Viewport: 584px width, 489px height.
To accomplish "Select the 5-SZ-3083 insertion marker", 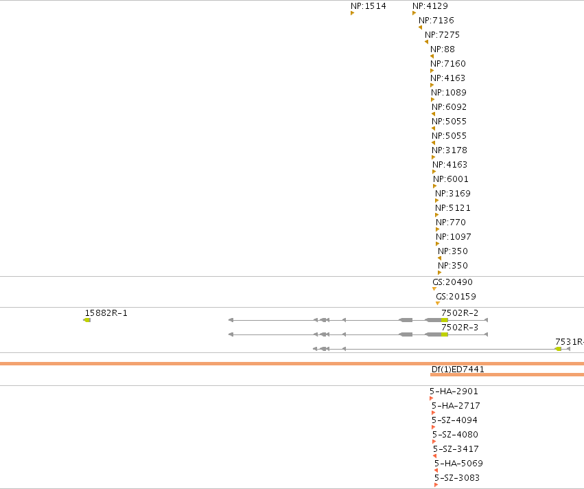I will click(436, 485).
